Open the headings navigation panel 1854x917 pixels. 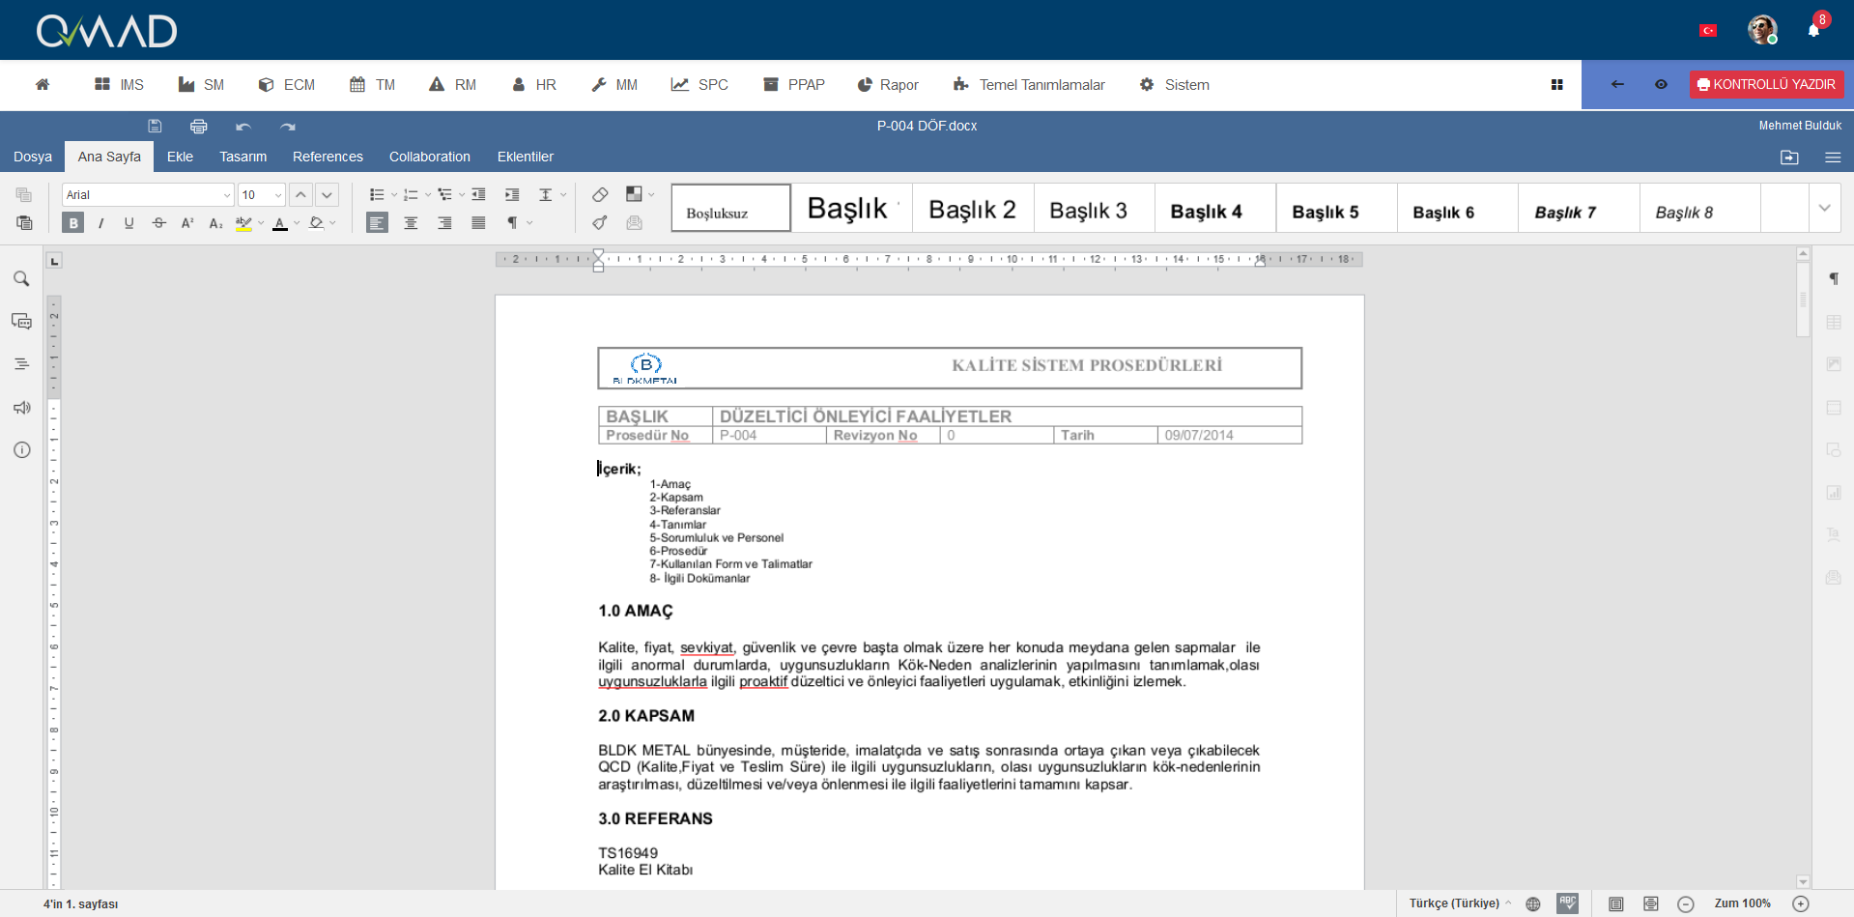click(21, 364)
